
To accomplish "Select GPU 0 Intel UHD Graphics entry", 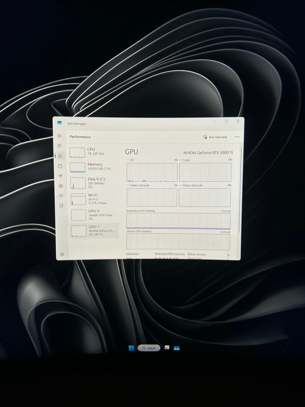I will [x=95, y=215].
